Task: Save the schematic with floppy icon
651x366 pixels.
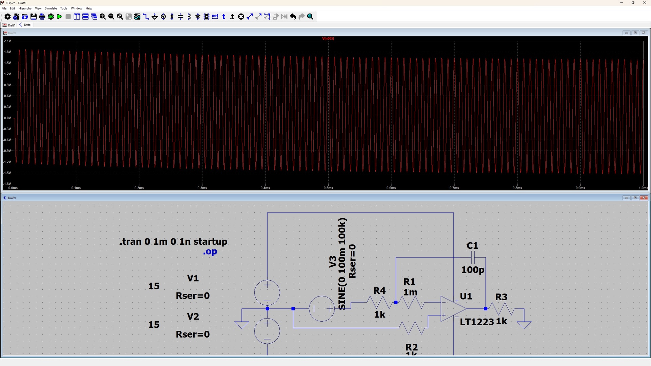Action: click(x=33, y=17)
